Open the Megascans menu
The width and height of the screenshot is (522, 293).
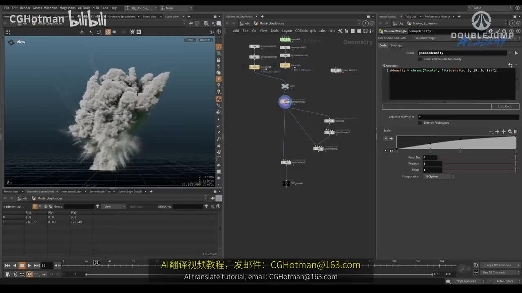[67, 8]
